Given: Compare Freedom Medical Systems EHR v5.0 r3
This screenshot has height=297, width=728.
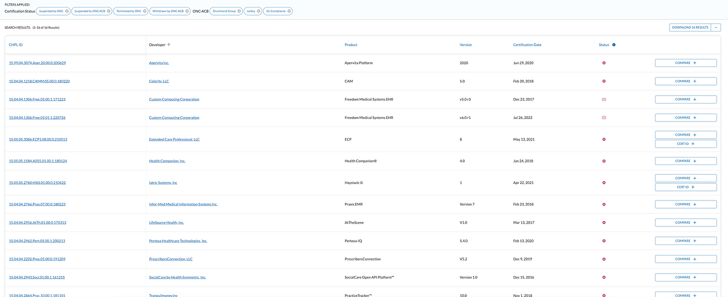Looking at the screenshot, I should (x=685, y=99).
